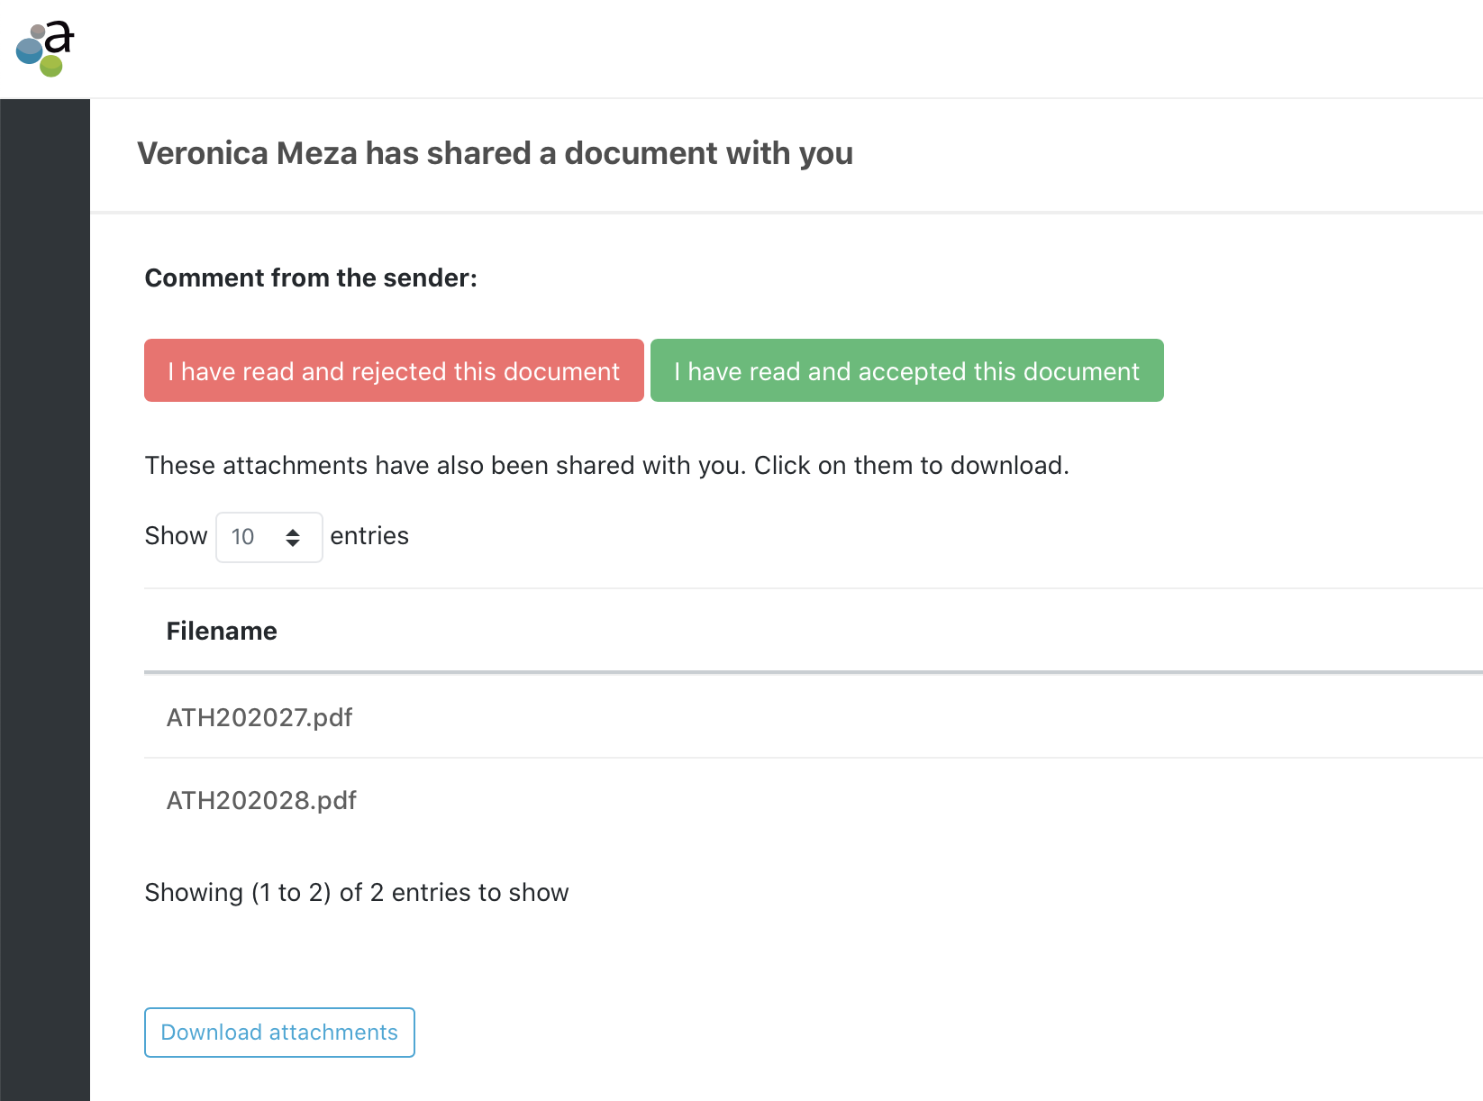This screenshot has height=1101, width=1483.
Task: Click the Download attachments button
Action: (279, 1033)
